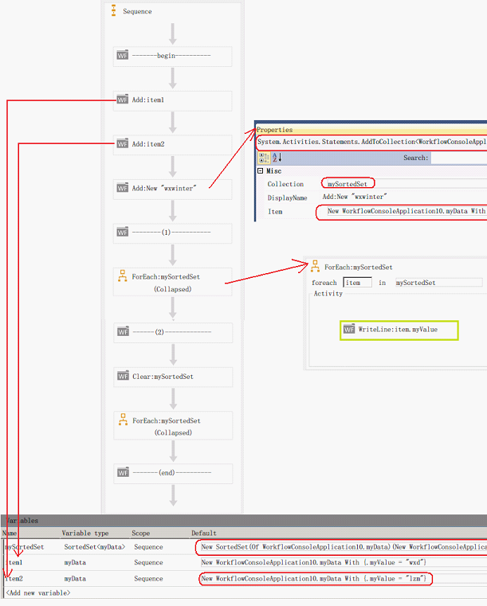Click the first collapsed ForEach:mySortedSet icon
The width and height of the screenshot is (487, 606).
pos(123,276)
